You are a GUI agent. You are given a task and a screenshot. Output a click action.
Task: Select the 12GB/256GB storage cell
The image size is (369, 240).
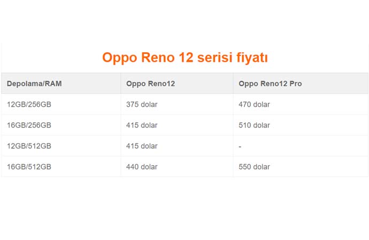(x=29, y=105)
